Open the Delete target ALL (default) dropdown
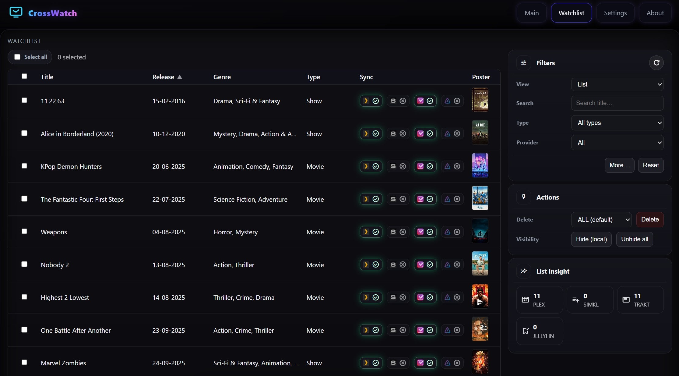The width and height of the screenshot is (679, 376). (601, 220)
